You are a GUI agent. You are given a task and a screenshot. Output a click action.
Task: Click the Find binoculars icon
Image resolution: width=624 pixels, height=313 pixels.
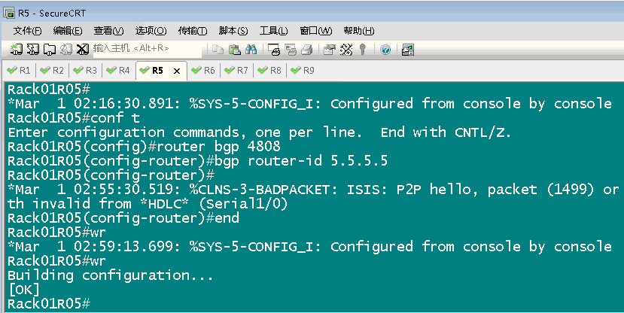pos(251,50)
